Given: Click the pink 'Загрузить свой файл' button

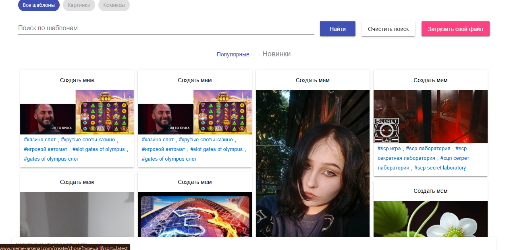Looking at the screenshot, I should point(455,29).
